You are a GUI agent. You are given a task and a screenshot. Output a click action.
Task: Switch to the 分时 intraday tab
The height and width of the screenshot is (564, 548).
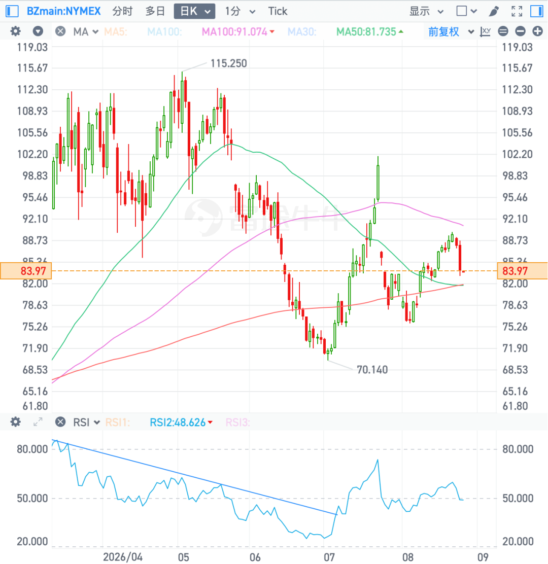click(122, 11)
